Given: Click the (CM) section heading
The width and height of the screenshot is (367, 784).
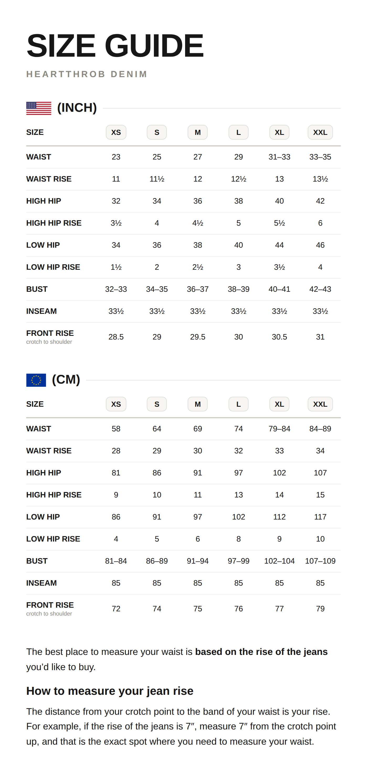Looking at the screenshot, I should (66, 379).
